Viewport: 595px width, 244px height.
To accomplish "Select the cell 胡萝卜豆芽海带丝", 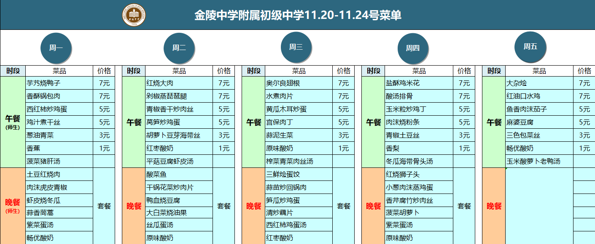I will (x=179, y=135).
